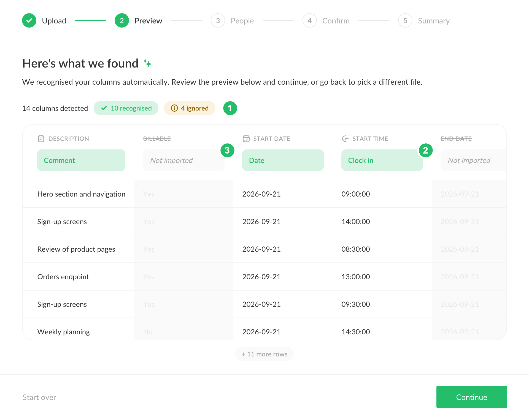Screen dimensions: 529x419
Task: Jump to the Confirm step label
Action: [x=336, y=21]
